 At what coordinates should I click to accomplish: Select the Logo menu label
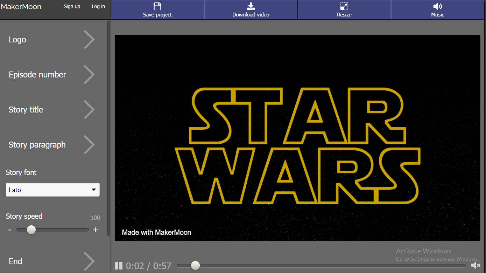pos(17,40)
